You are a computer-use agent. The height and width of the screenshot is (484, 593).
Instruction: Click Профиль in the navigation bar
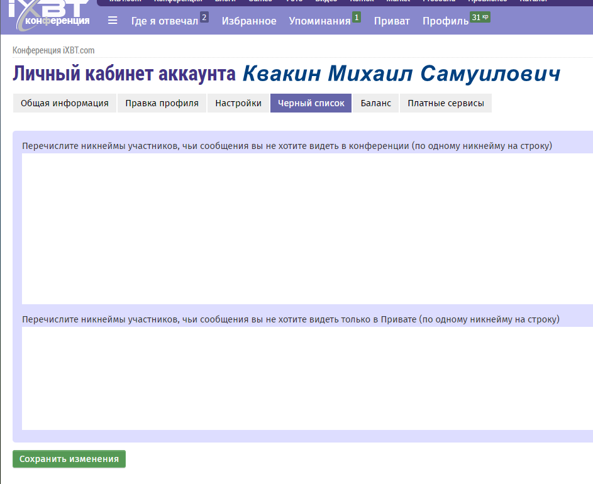point(445,21)
